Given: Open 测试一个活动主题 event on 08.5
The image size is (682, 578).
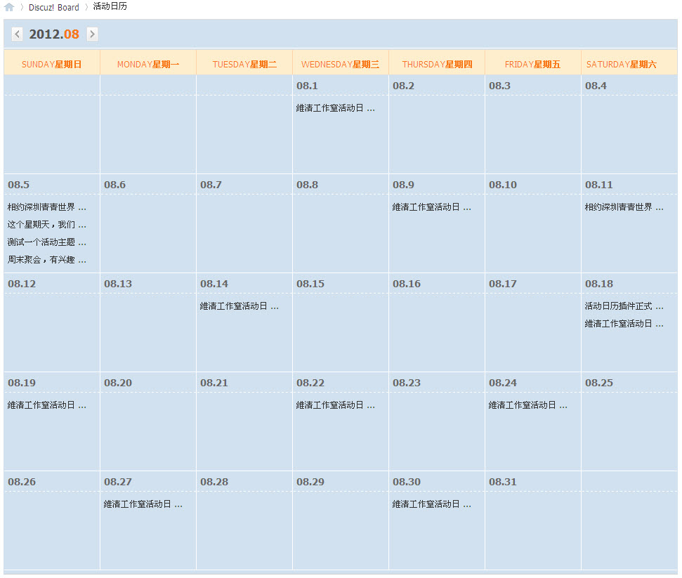Looking at the screenshot, I should click(46, 242).
